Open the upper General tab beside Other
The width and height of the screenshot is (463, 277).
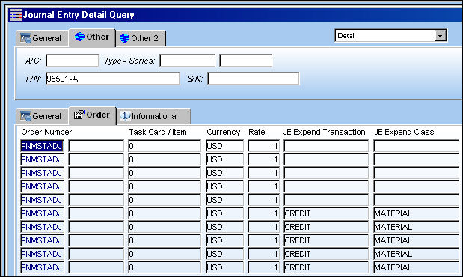coord(41,38)
